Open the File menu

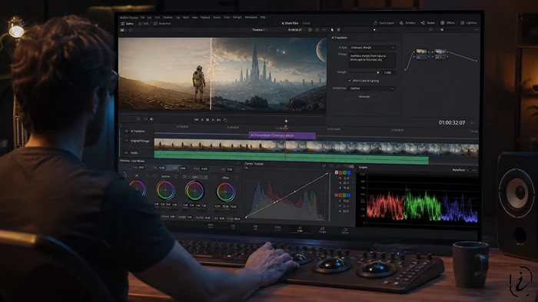click(143, 17)
